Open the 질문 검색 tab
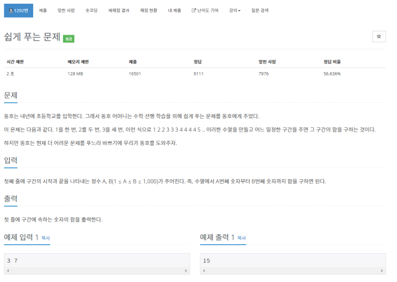 [x=260, y=11]
